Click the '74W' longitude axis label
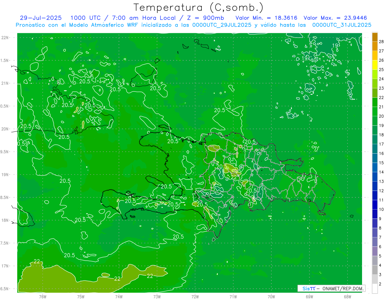This screenshot has height=301, width=390. point(119,296)
